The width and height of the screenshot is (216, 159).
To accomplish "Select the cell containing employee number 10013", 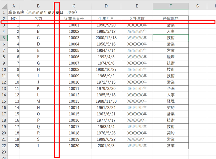I will point(74,101).
